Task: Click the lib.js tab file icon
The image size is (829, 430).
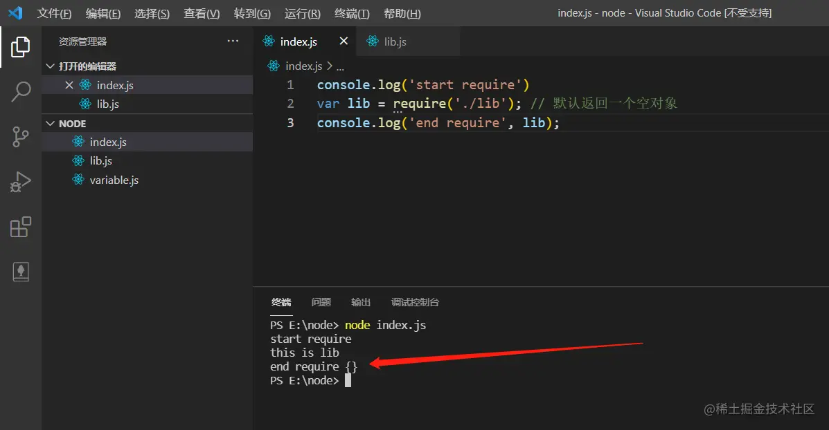Action: [x=373, y=41]
